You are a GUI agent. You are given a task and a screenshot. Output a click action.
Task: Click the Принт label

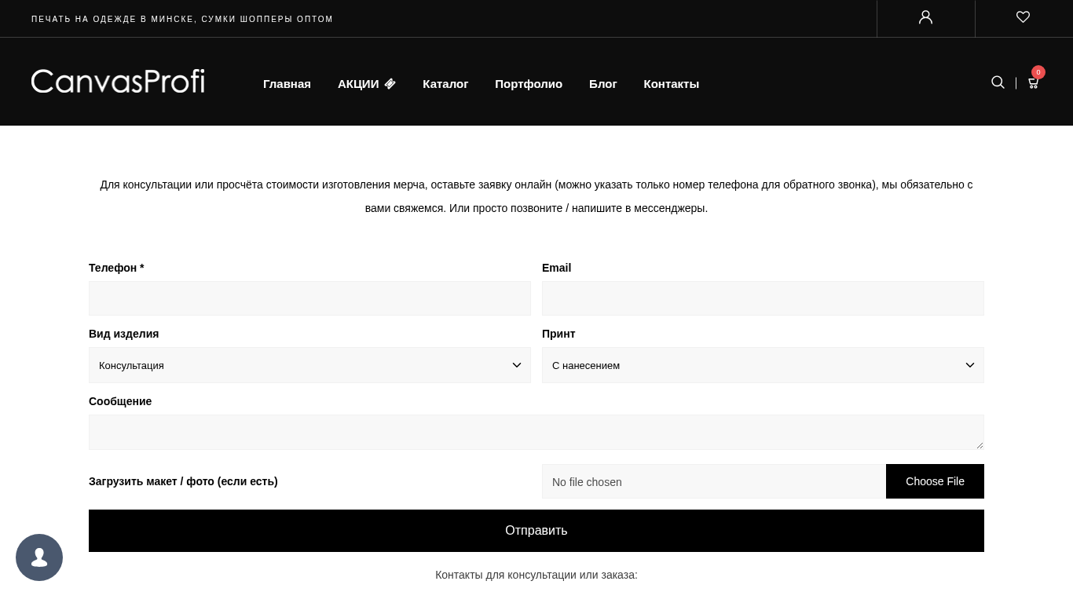point(558,334)
